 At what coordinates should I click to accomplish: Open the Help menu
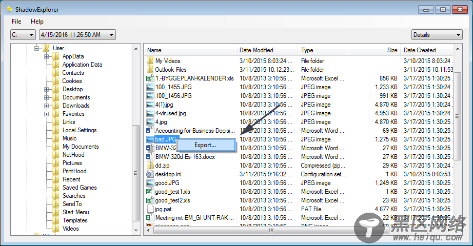coord(37,22)
